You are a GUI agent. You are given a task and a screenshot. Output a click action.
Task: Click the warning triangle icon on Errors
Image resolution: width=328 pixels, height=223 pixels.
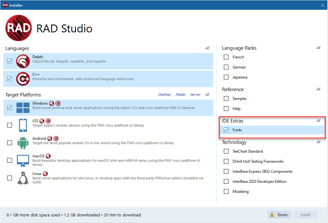pyautogui.click(x=272, y=215)
